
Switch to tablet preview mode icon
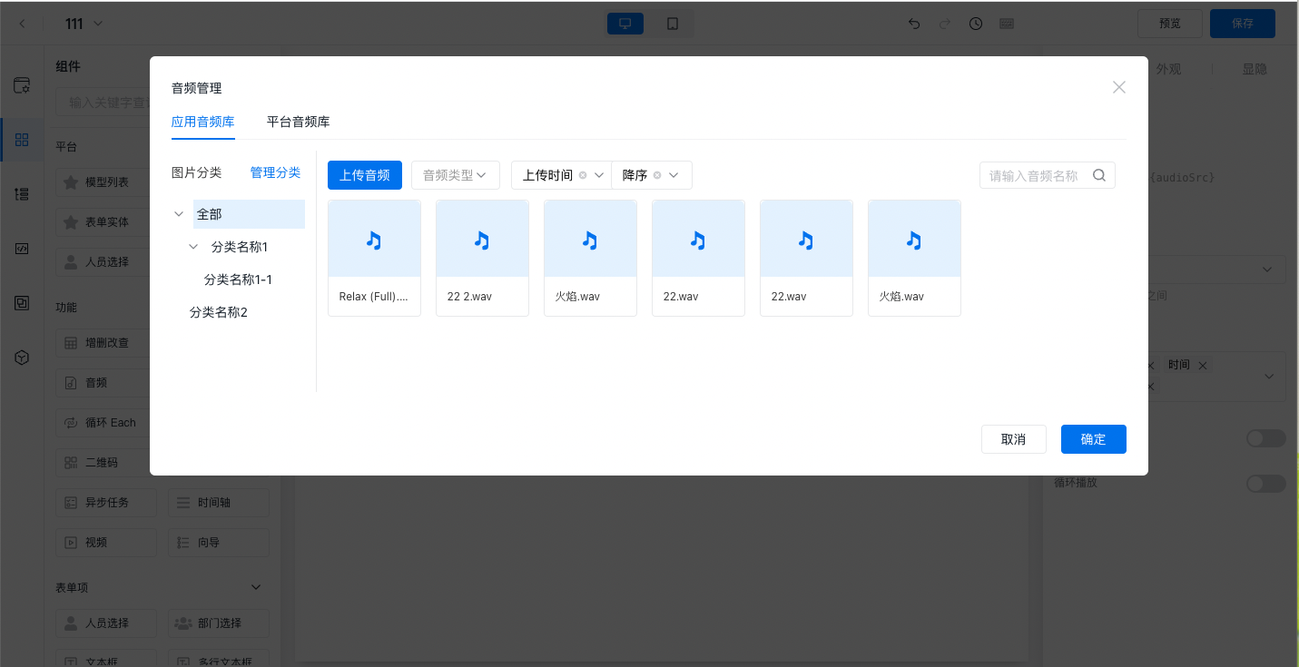point(673,24)
